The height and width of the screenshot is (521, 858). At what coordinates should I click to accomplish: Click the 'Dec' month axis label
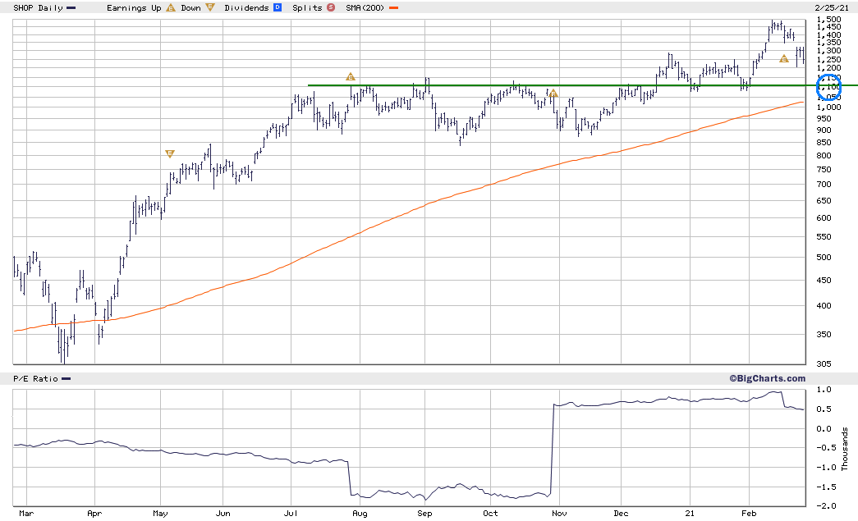[621, 513]
